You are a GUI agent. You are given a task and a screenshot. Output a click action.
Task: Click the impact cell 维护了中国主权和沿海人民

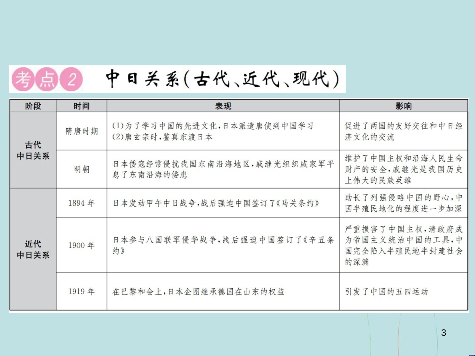(404, 169)
